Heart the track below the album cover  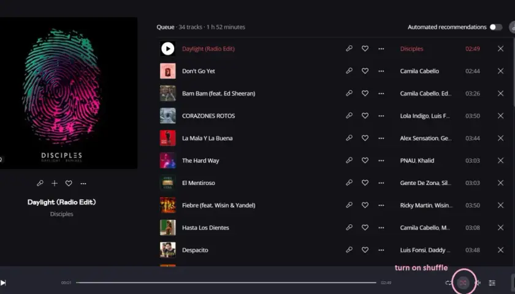[69, 183]
